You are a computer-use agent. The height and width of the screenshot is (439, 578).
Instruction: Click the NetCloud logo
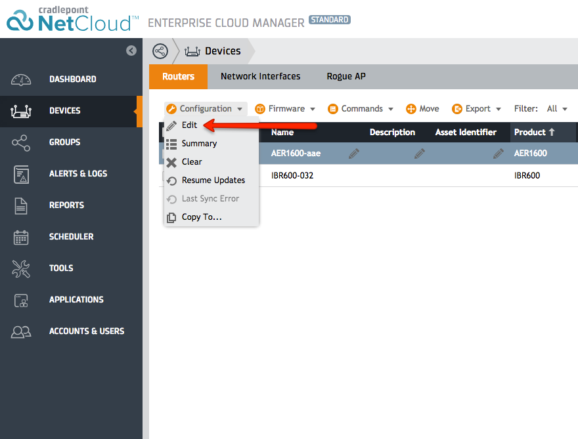tap(73, 19)
